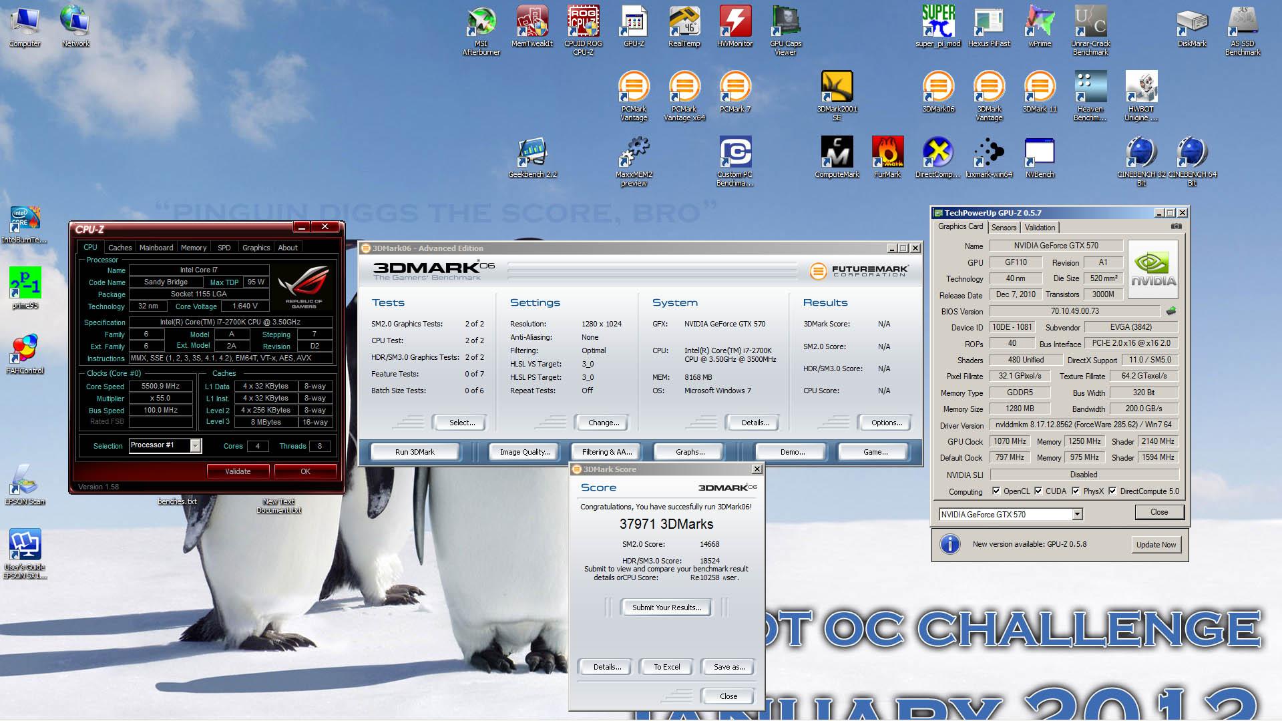
Task: Open Mainboard tab in CPU-Z
Action: 156,248
